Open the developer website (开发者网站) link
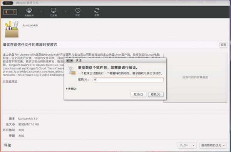Viewport: 231px width, 152px height. pos(10,81)
